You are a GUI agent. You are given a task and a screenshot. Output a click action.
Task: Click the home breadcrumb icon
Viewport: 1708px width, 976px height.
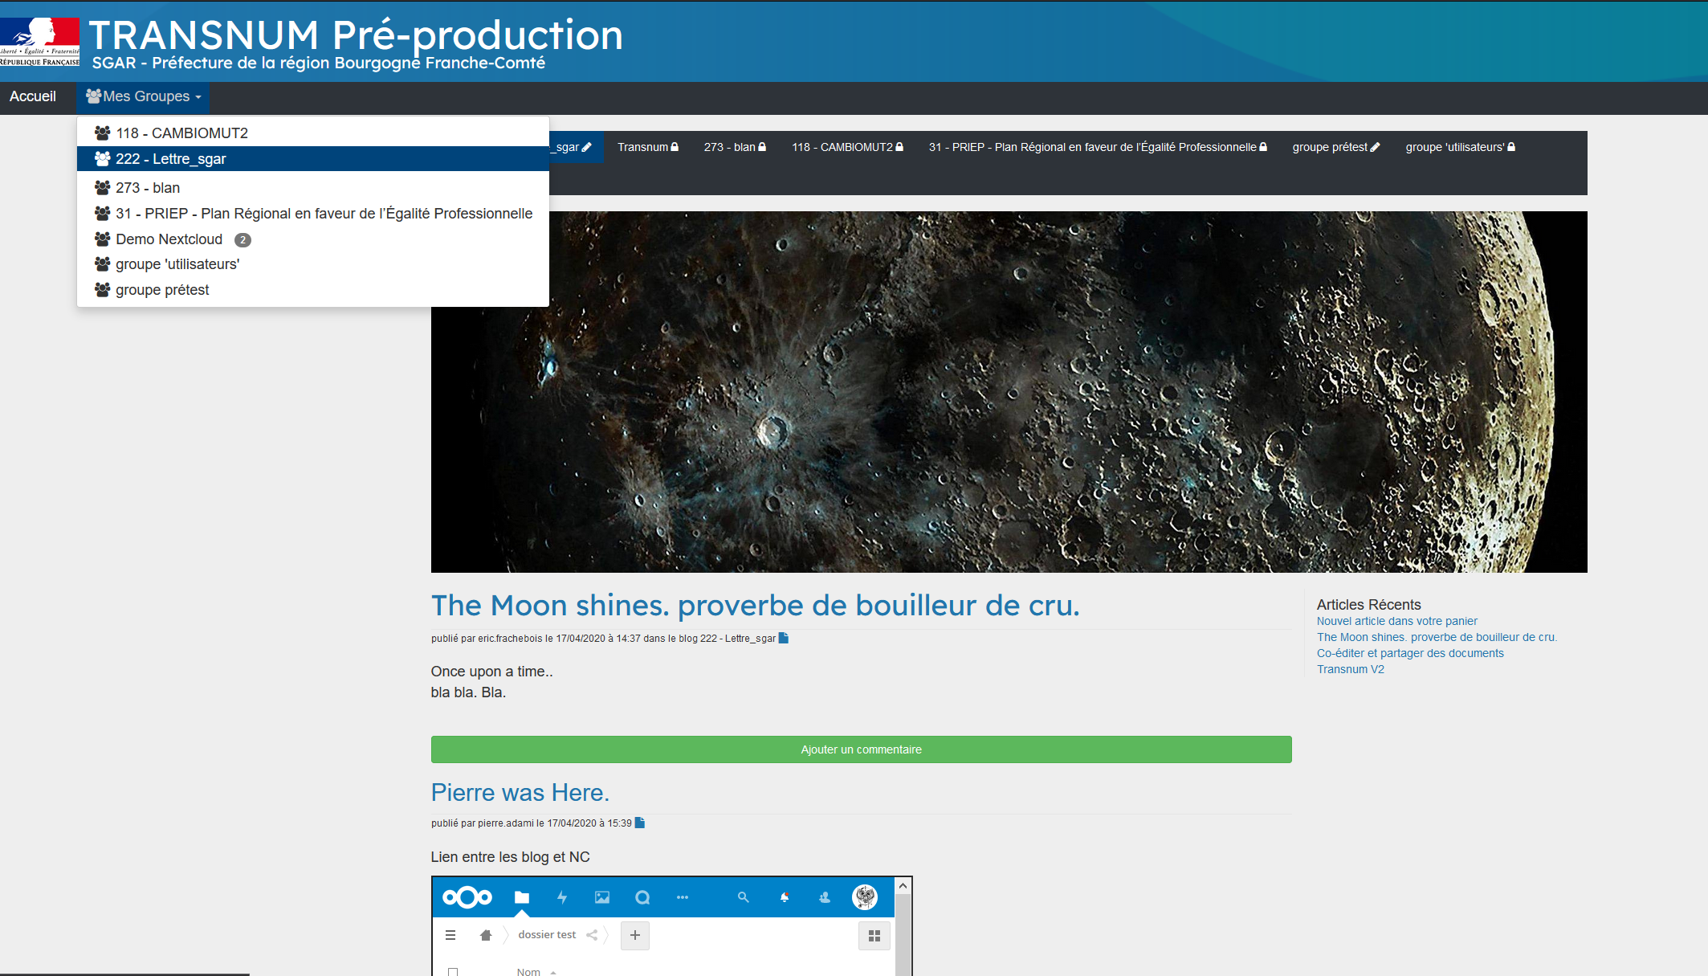point(485,935)
